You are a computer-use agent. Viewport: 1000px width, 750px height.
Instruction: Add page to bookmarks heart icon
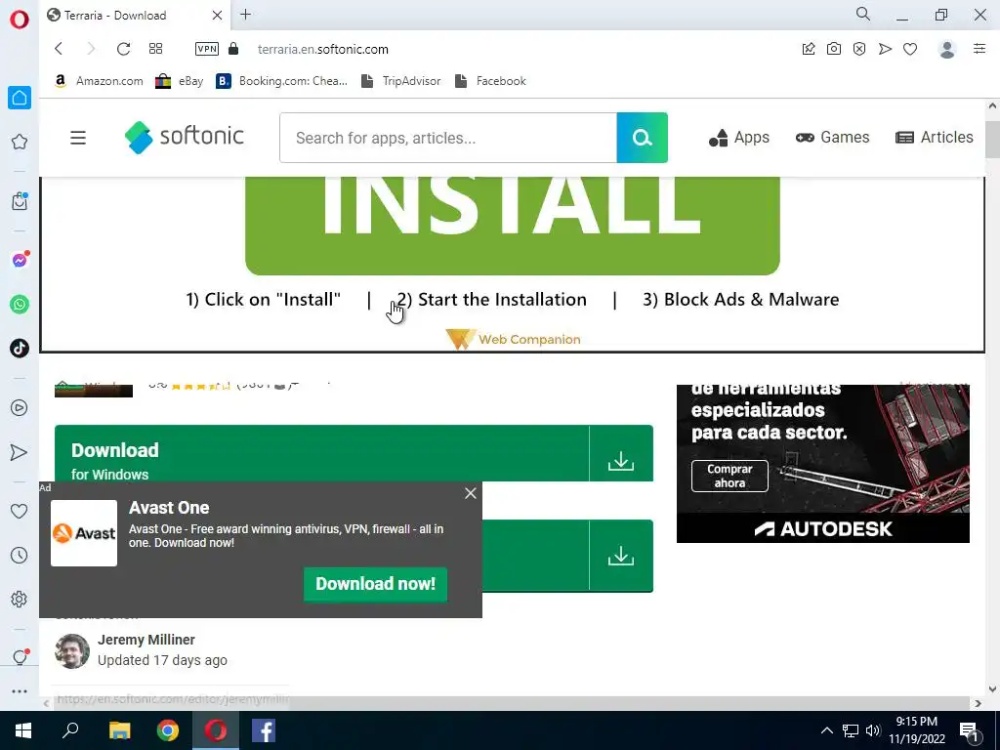pos(910,49)
